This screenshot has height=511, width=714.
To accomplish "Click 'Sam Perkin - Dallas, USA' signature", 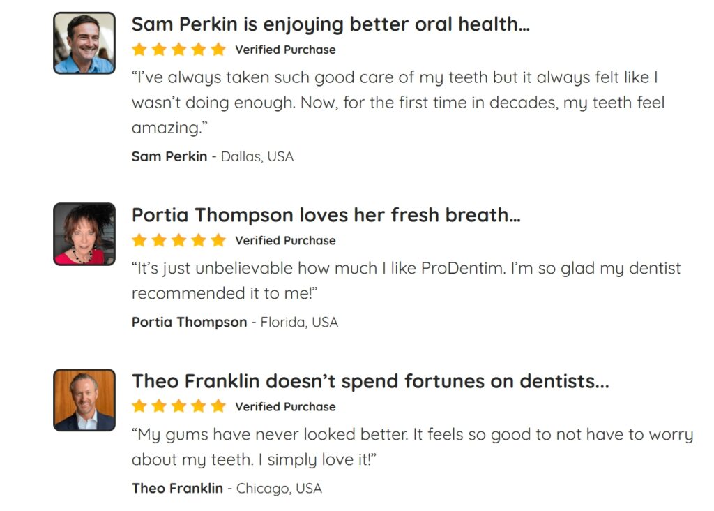I will [213, 156].
